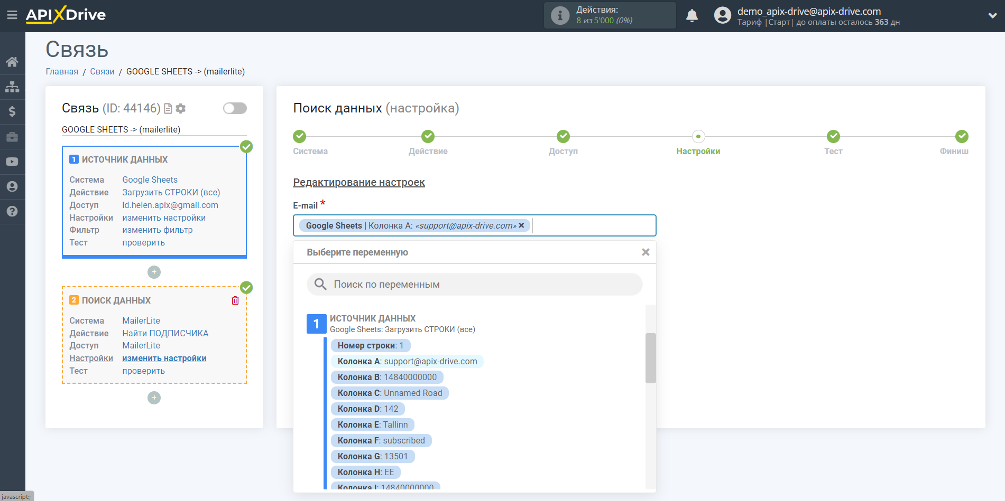The image size is (1005, 501).
Task: Click the account email demo_apix-drive@apix-drive.com
Action: click(x=809, y=11)
